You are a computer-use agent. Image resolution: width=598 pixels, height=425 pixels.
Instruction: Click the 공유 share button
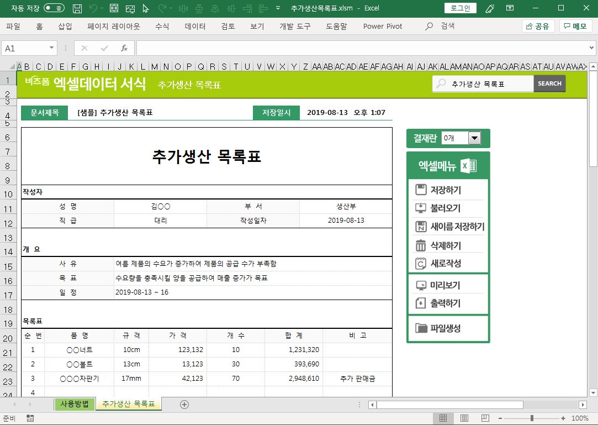tap(538, 27)
